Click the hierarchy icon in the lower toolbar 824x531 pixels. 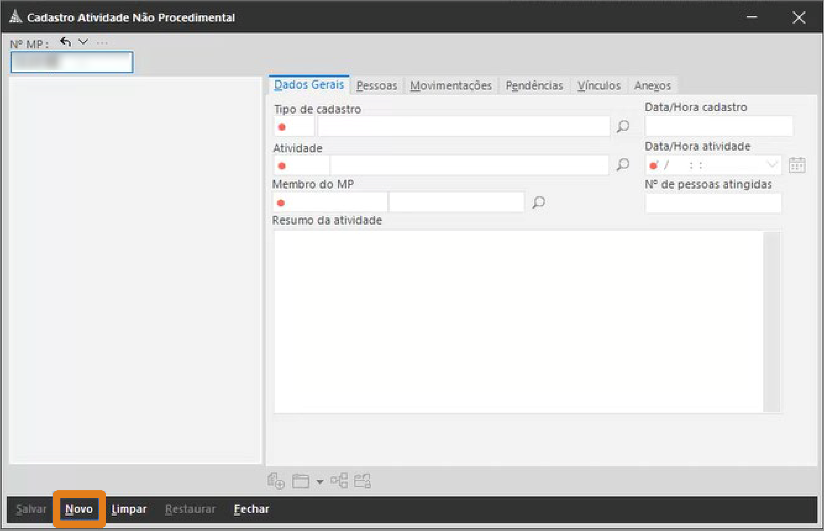(339, 481)
